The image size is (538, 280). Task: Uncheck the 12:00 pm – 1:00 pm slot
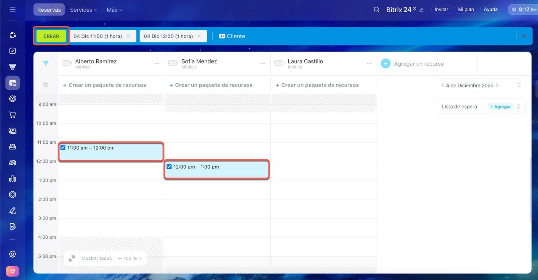coord(169,167)
